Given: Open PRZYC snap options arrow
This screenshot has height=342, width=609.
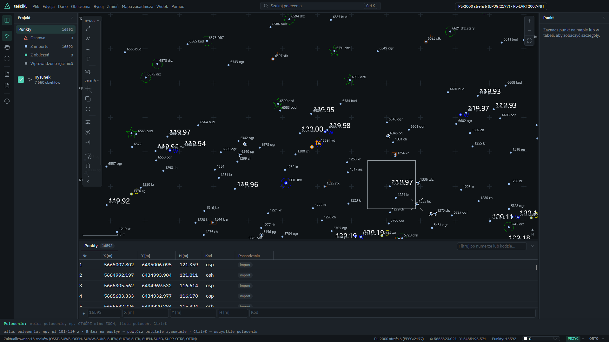Looking at the screenshot, I should tap(583, 339).
